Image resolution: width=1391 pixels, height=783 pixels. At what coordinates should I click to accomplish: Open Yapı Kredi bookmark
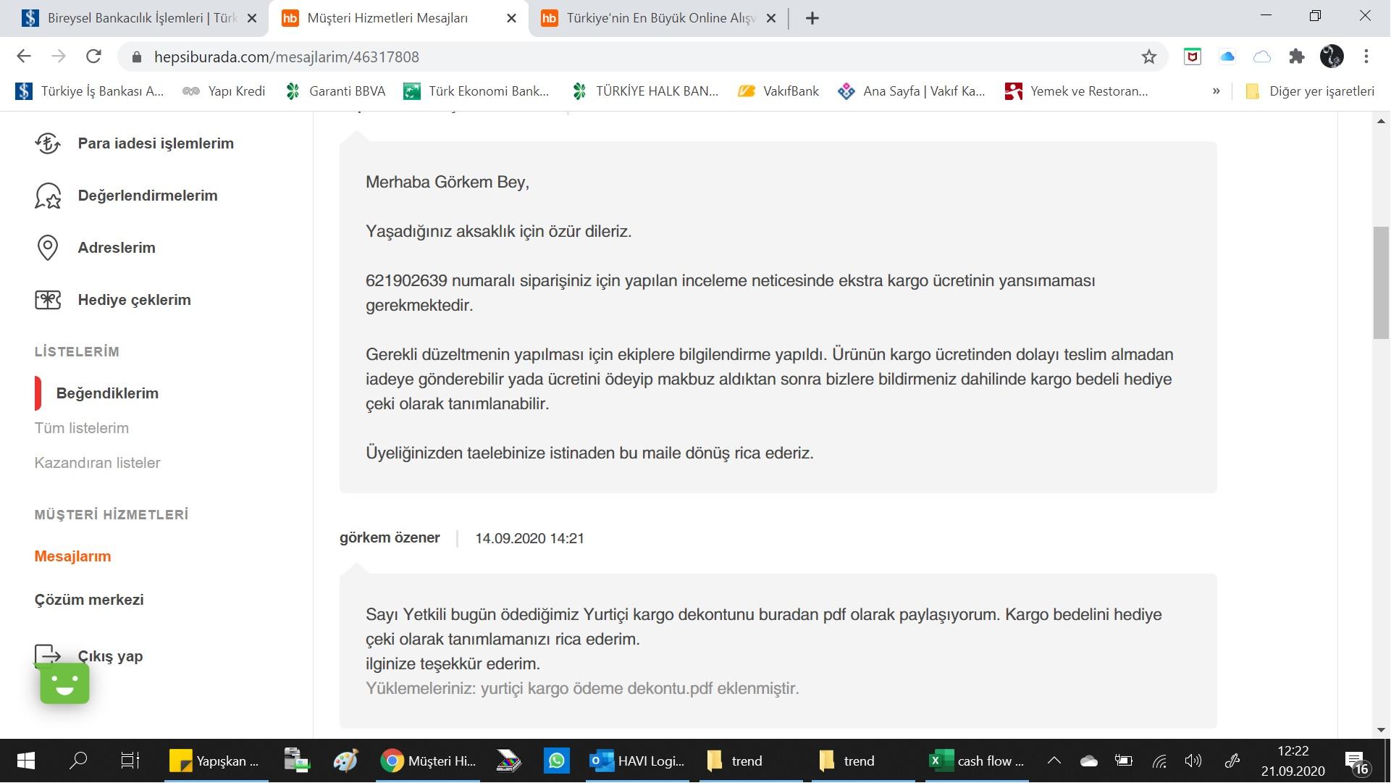pos(224,91)
